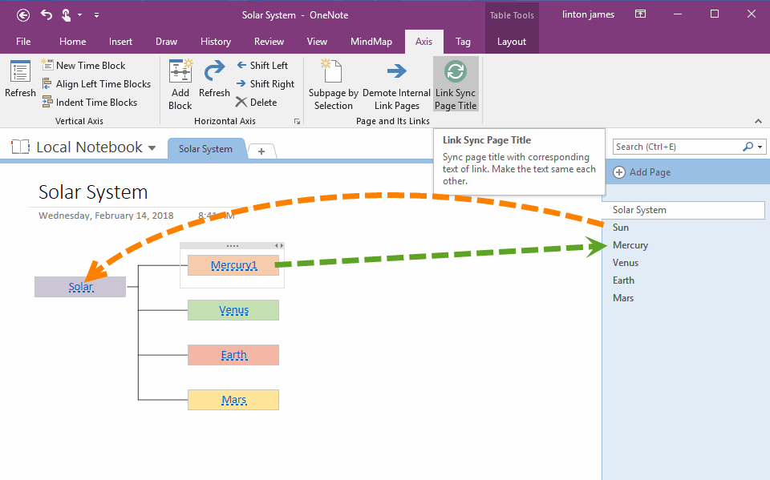The image size is (770, 480).
Task: Collapse the ribbon chevron
Action: click(x=758, y=121)
